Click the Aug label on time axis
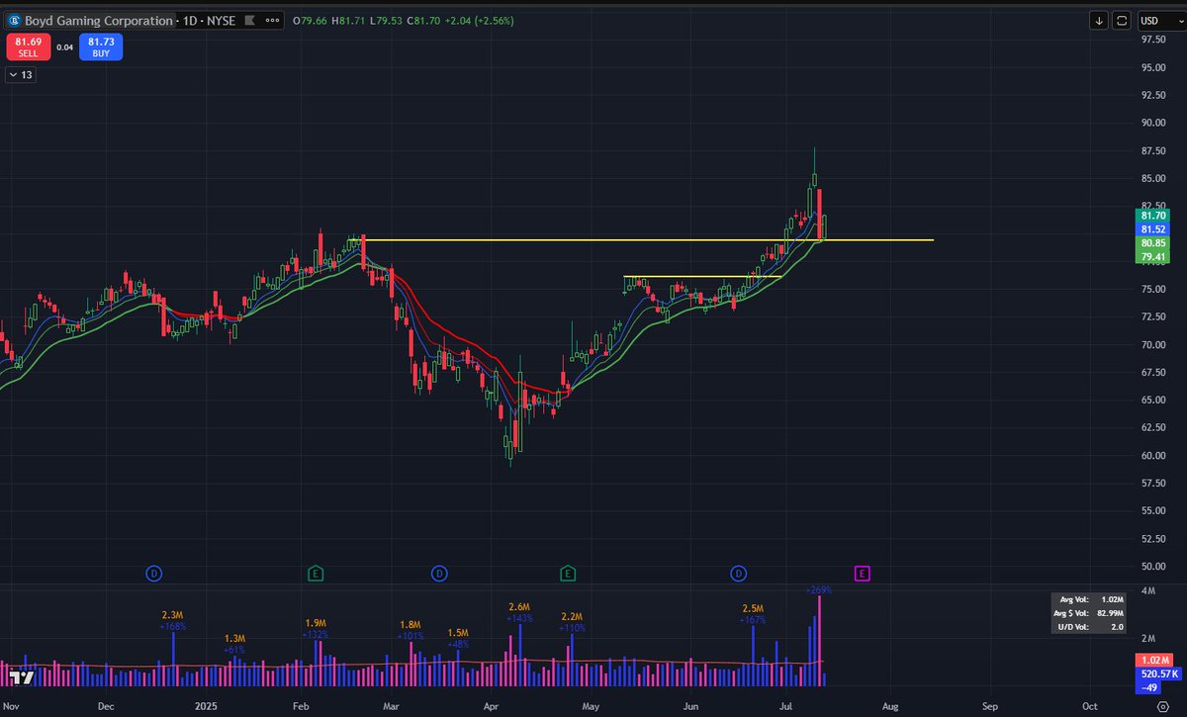The height and width of the screenshot is (717, 1187). click(x=890, y=707)
